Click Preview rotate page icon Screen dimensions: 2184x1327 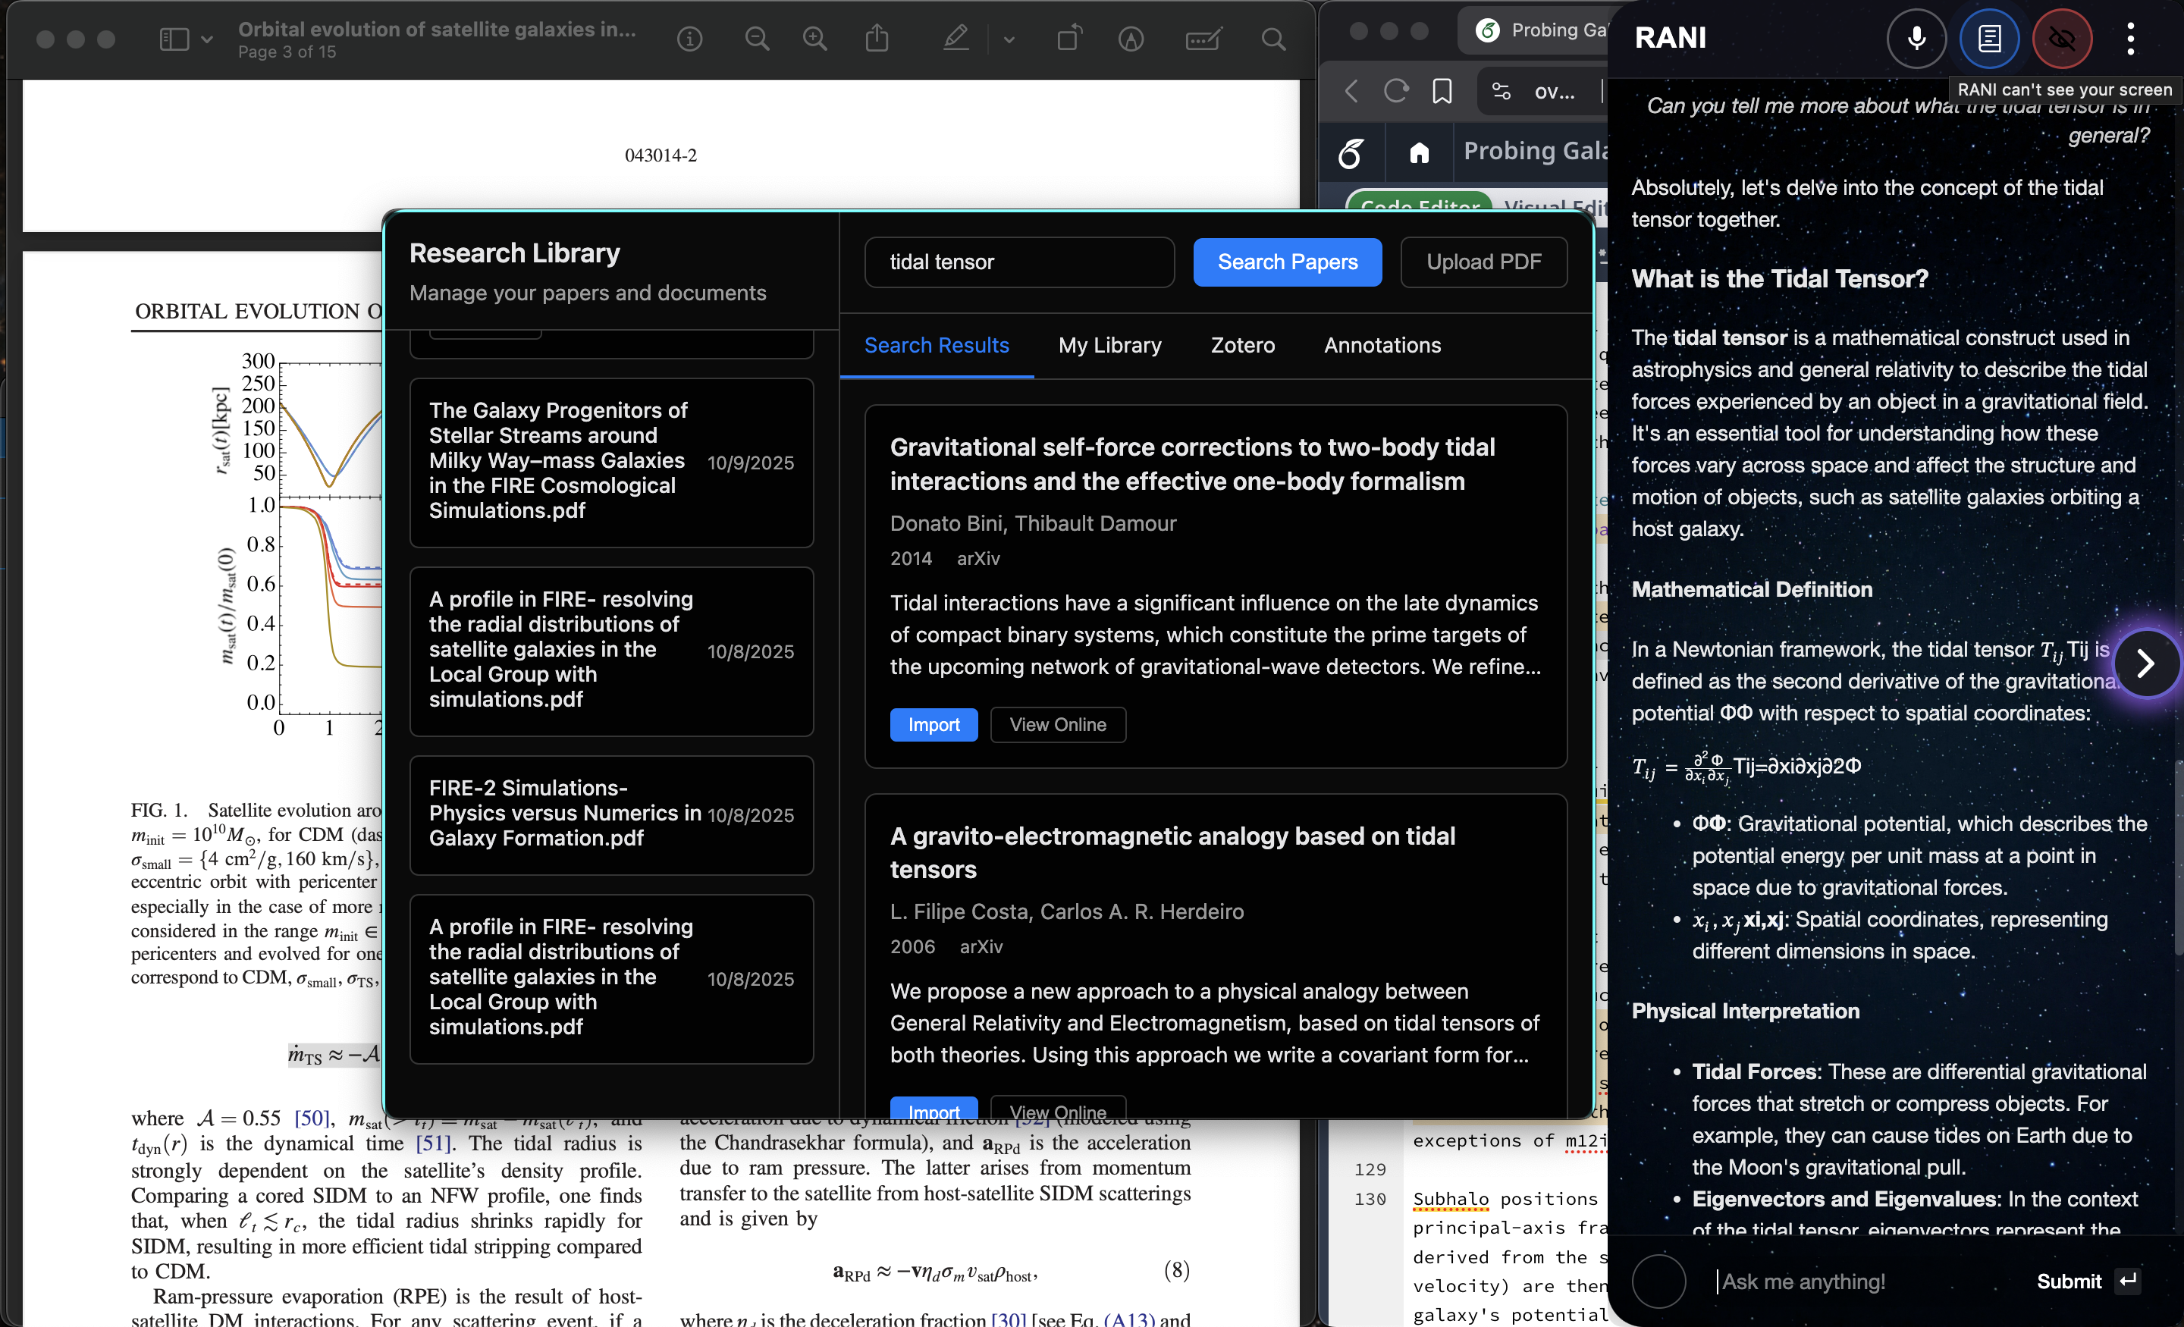[x=1069, y=39]
